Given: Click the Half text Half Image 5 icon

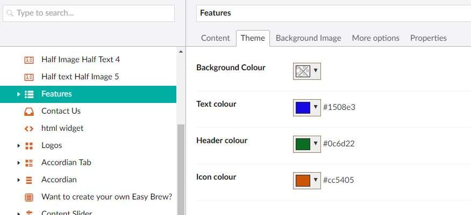Looking at the screenshot, I should pos(29,77).
